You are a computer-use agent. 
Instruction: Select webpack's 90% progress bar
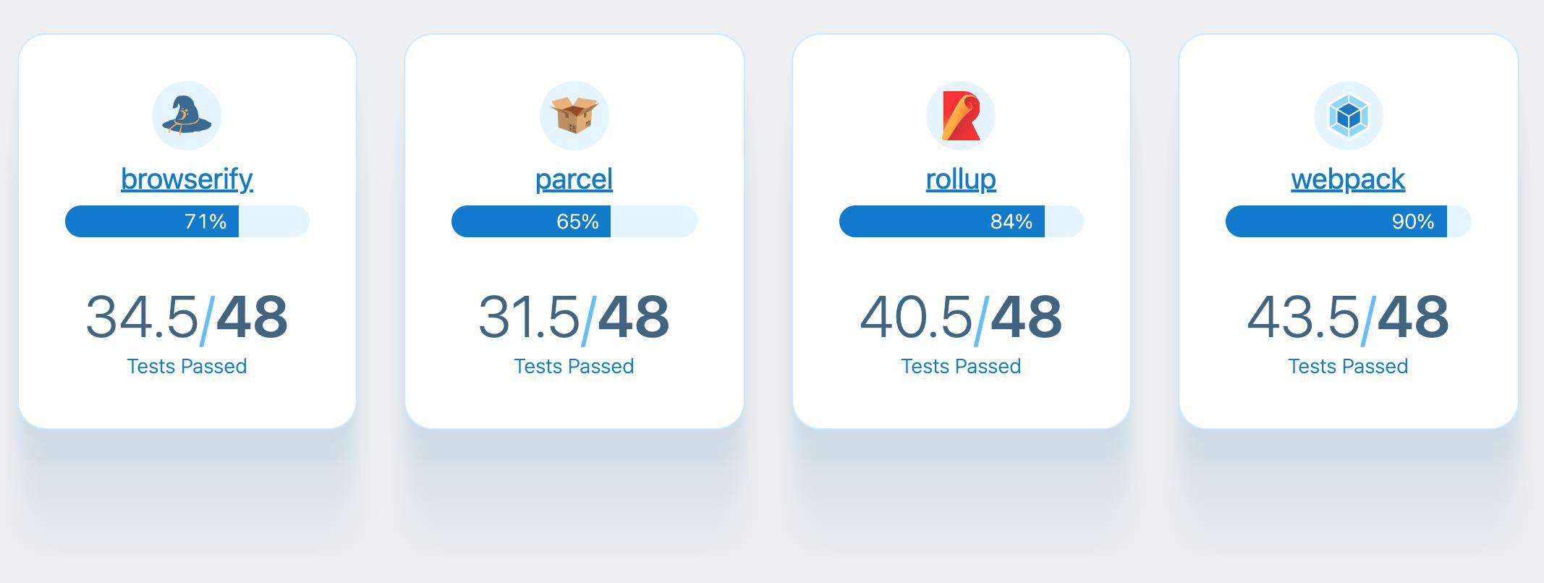click(1349, 221)
